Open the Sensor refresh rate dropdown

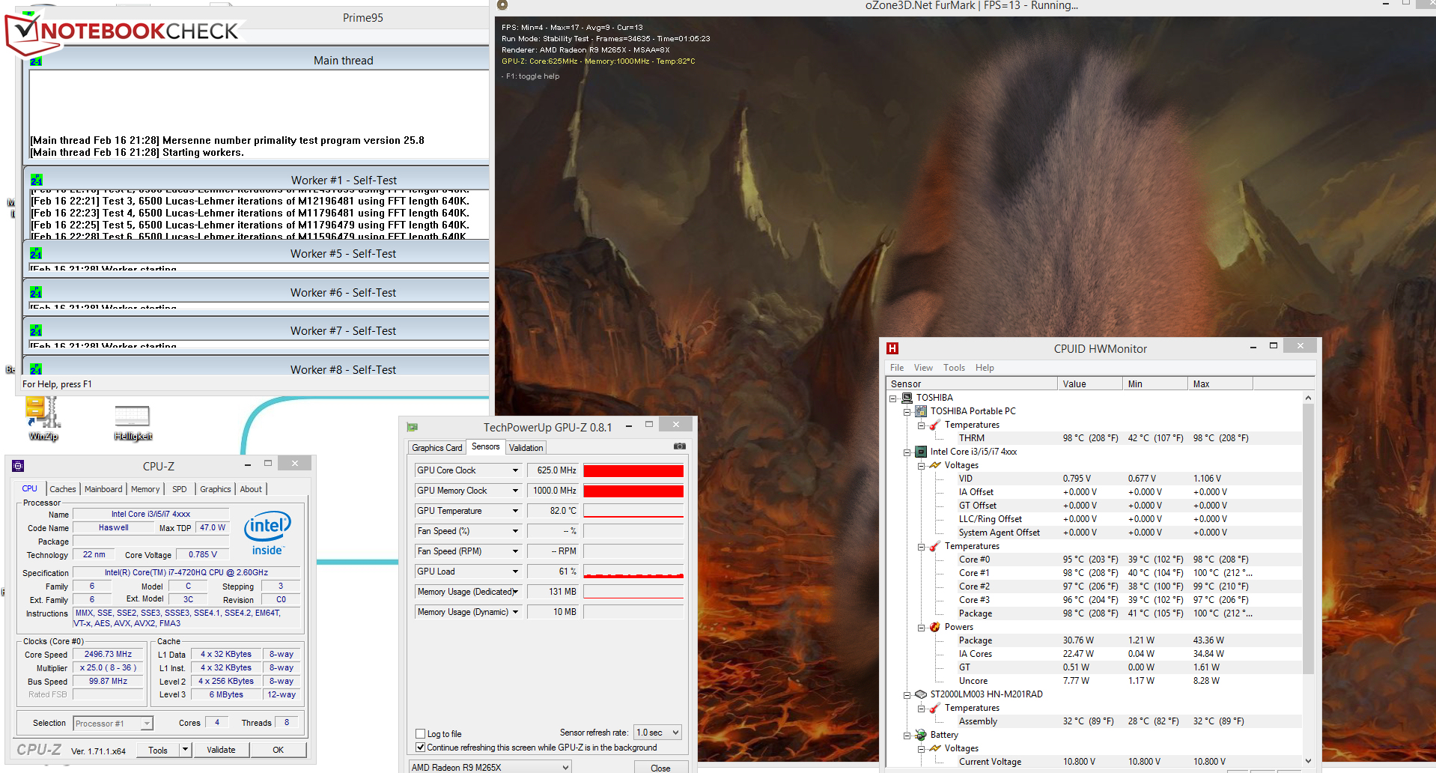pos(657,733)
